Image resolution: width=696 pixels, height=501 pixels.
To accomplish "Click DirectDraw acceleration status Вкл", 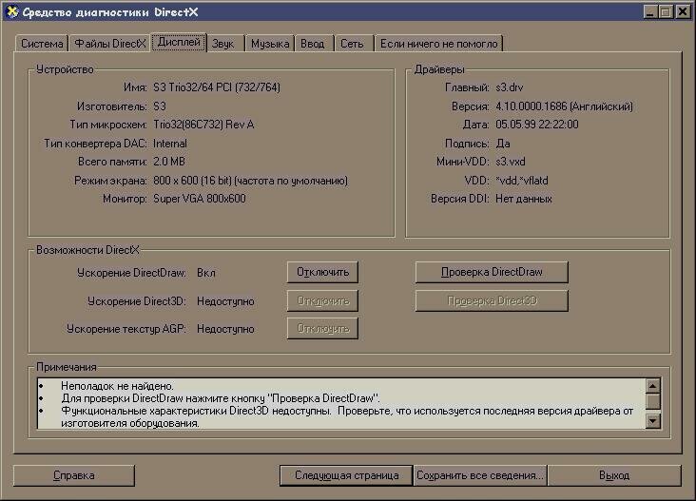I will click(206, 273).
